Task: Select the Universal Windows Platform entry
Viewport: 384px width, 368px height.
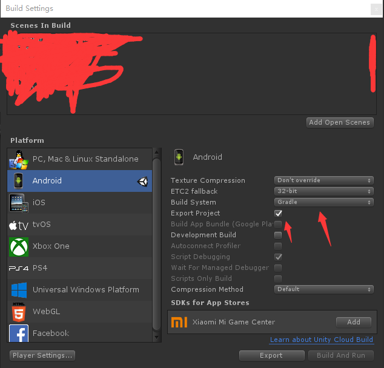Action: [79, 290]
